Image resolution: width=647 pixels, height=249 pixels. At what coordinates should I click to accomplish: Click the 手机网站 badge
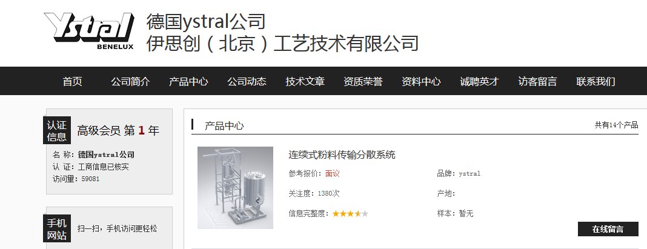click(57, 228)
